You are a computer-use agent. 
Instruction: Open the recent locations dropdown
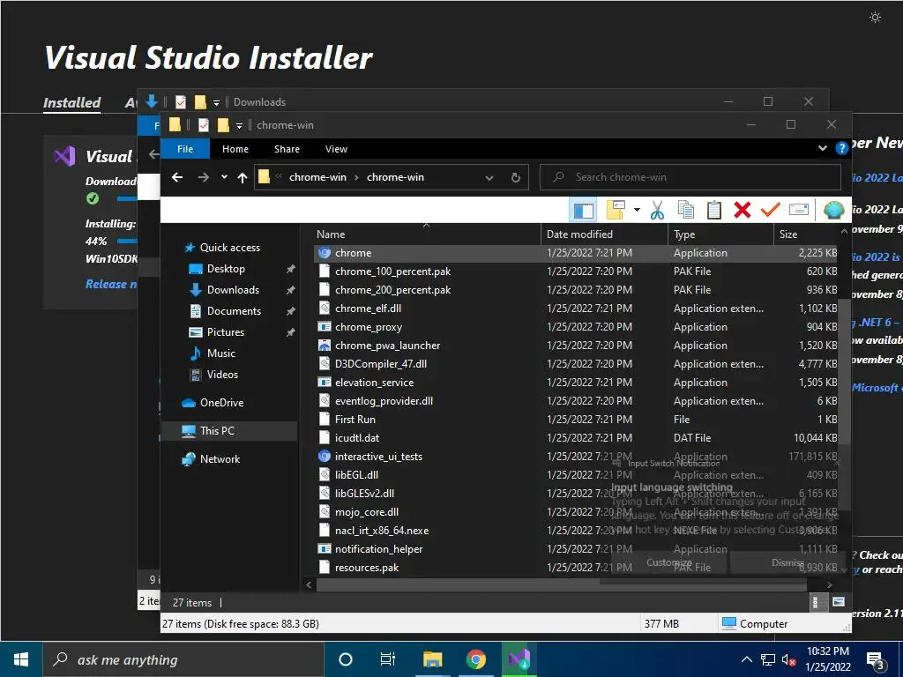pyautogui.click(x=224, y=177)
